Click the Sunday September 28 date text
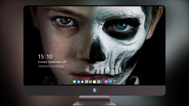 (x=52, y=62)
